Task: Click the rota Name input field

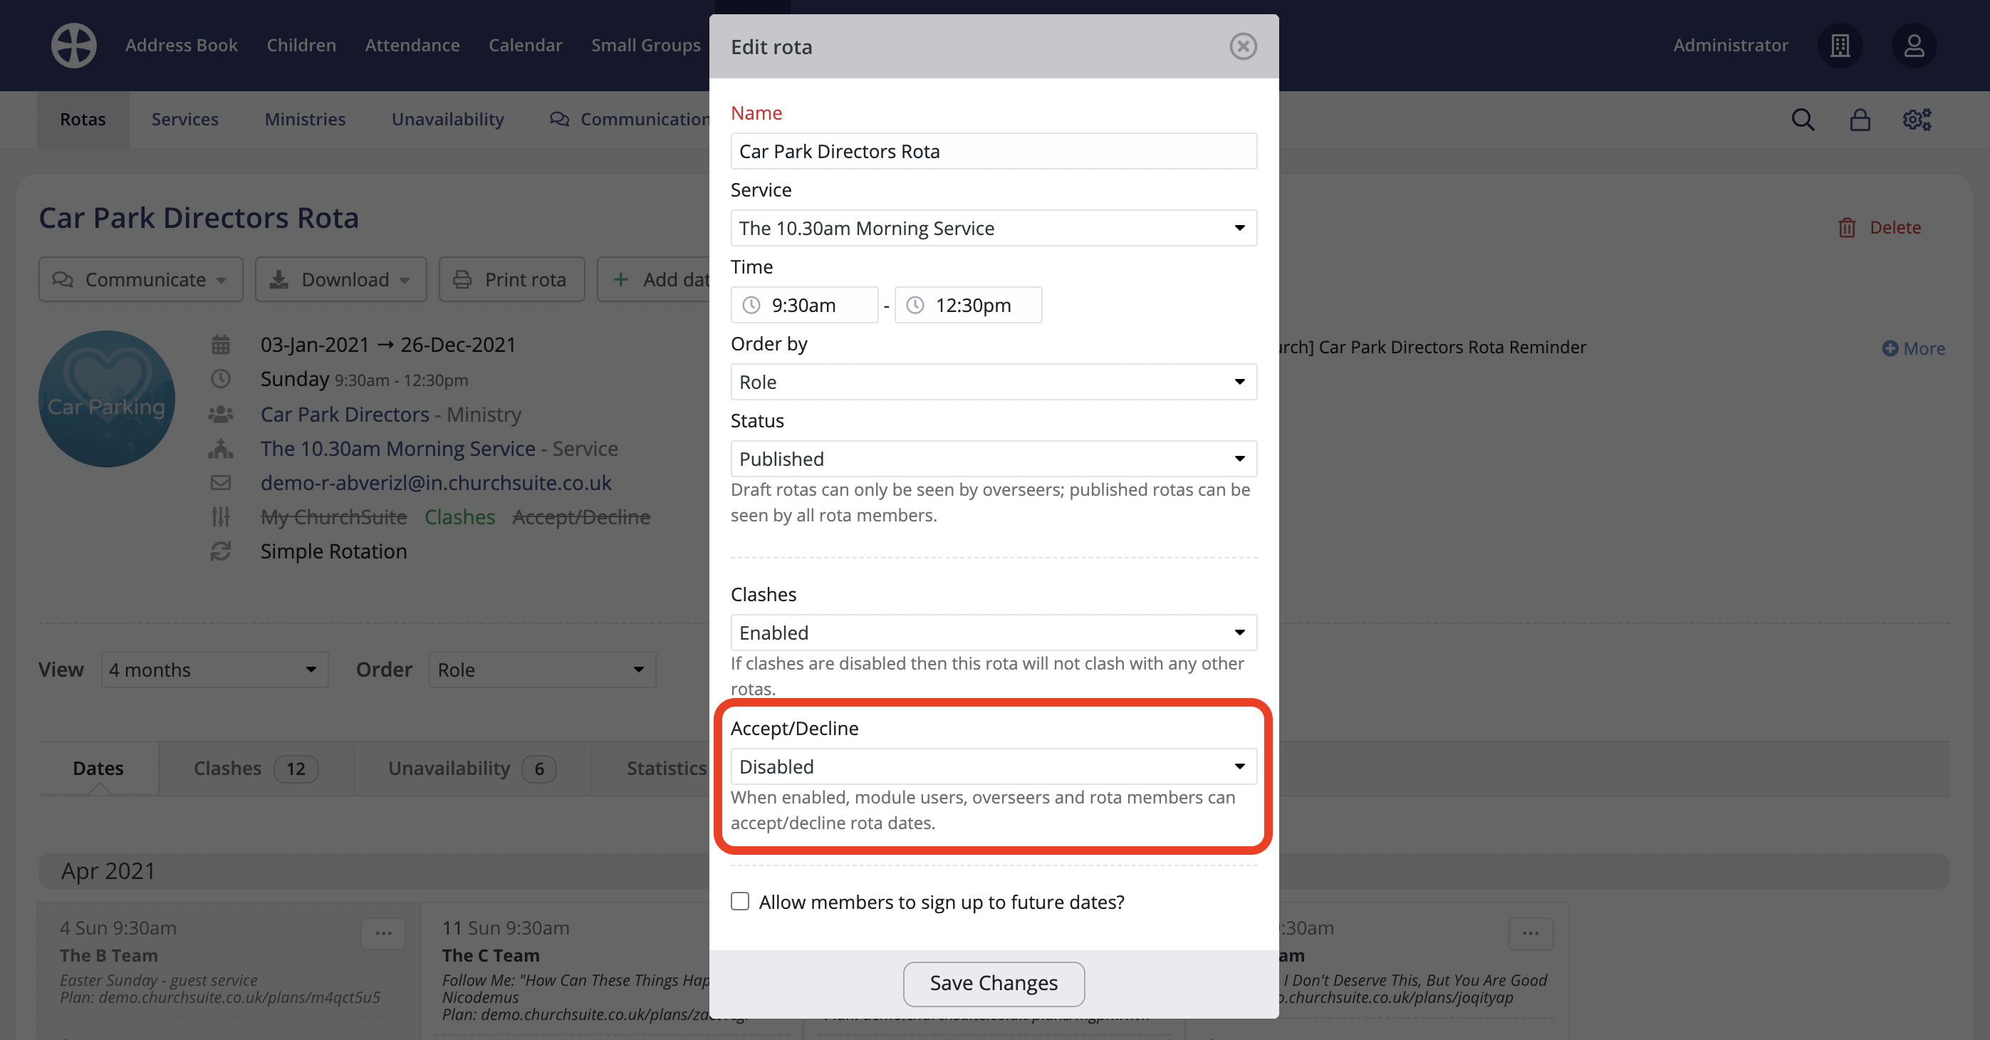Action: point(994,152)
